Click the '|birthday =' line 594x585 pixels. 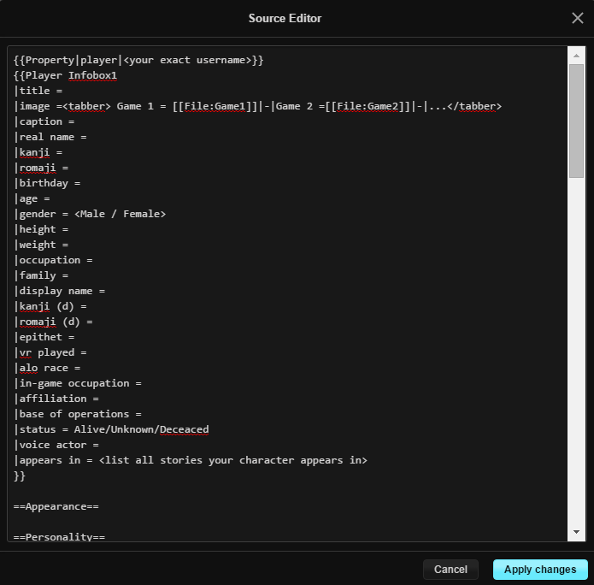47,183
